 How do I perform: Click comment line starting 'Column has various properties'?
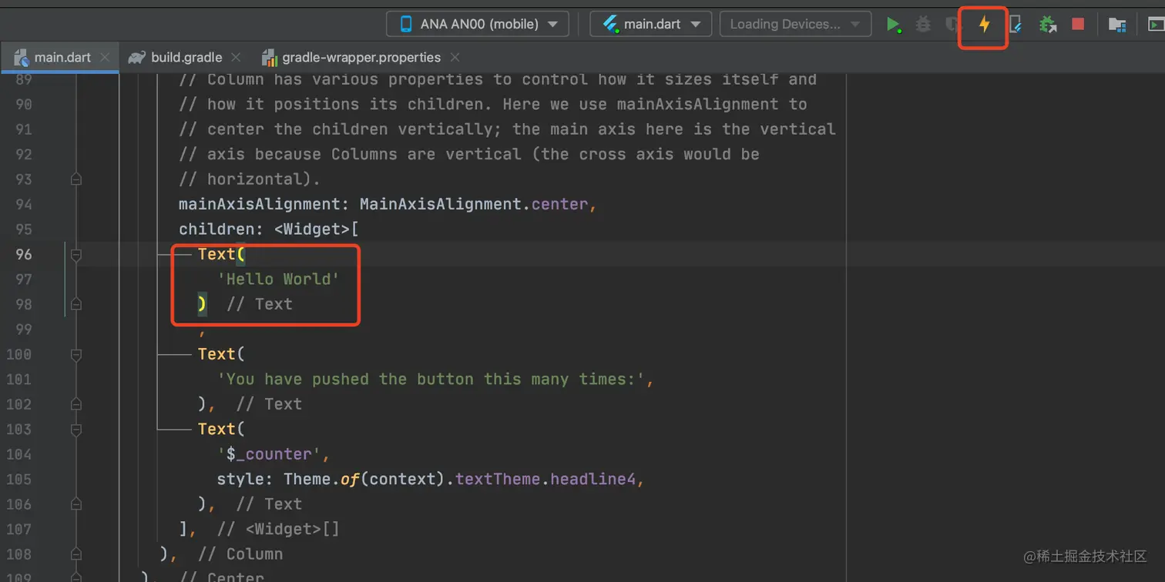coord(498,79)
